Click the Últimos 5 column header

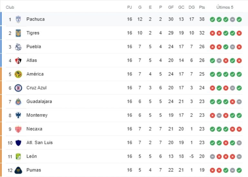pos(225,7)
